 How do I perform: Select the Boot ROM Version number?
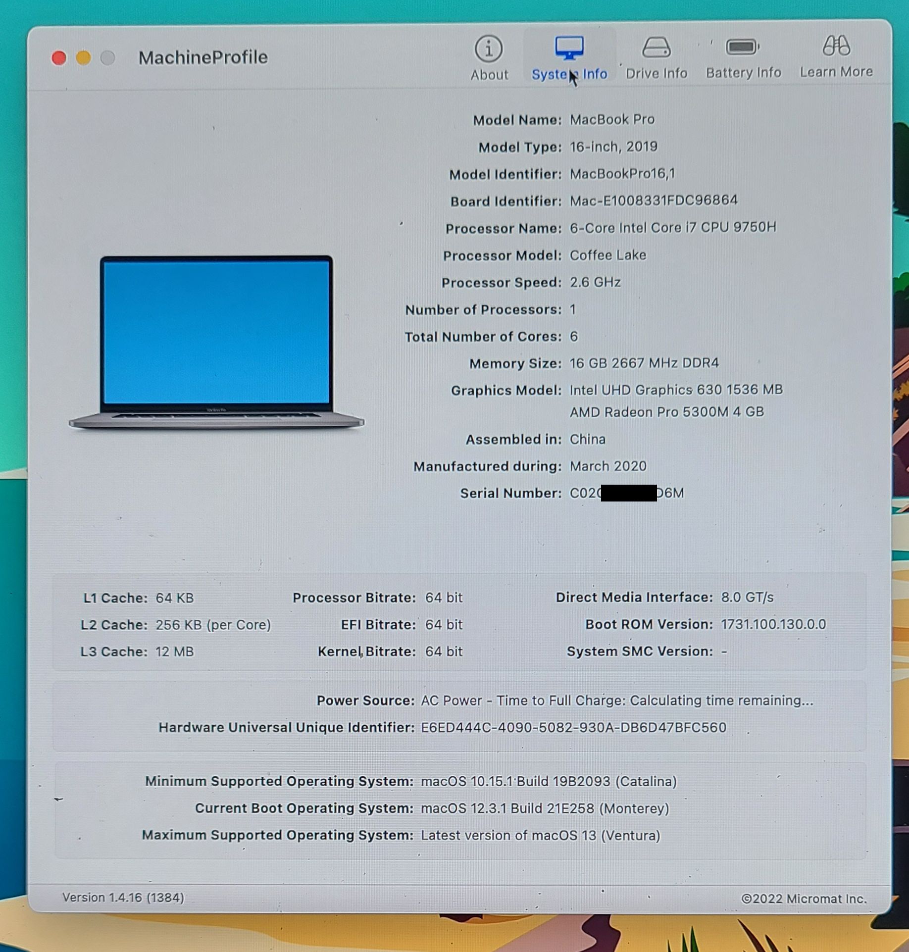tap(773, 624)
